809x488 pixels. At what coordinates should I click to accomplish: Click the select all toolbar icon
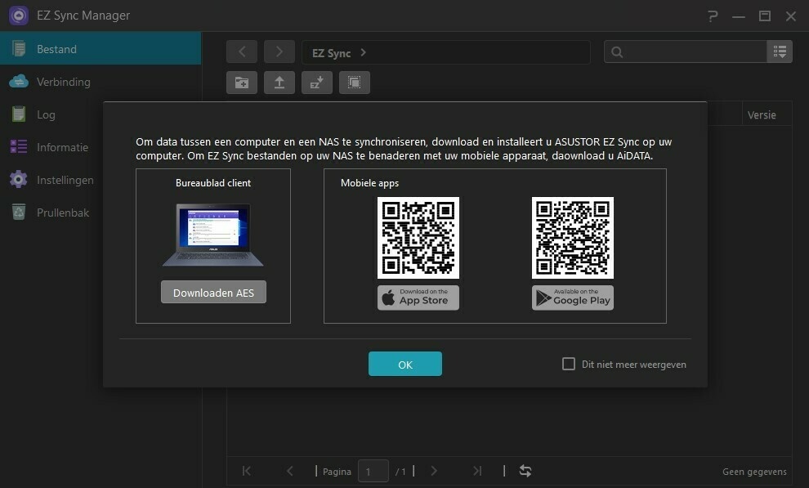355,83
